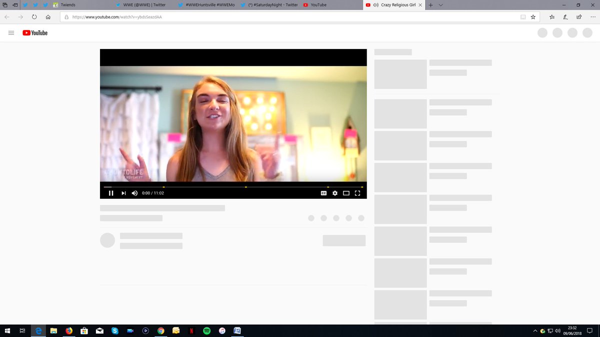Mute the tab audio speaker icon
The height and width of the screenshot is (337, 600).
(375, 5)
